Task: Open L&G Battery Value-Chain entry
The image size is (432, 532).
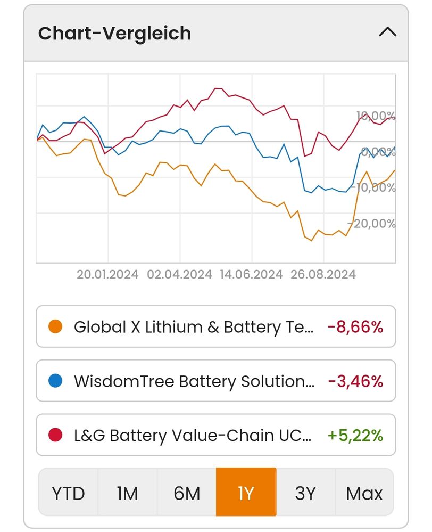Action: click(193, 435)
